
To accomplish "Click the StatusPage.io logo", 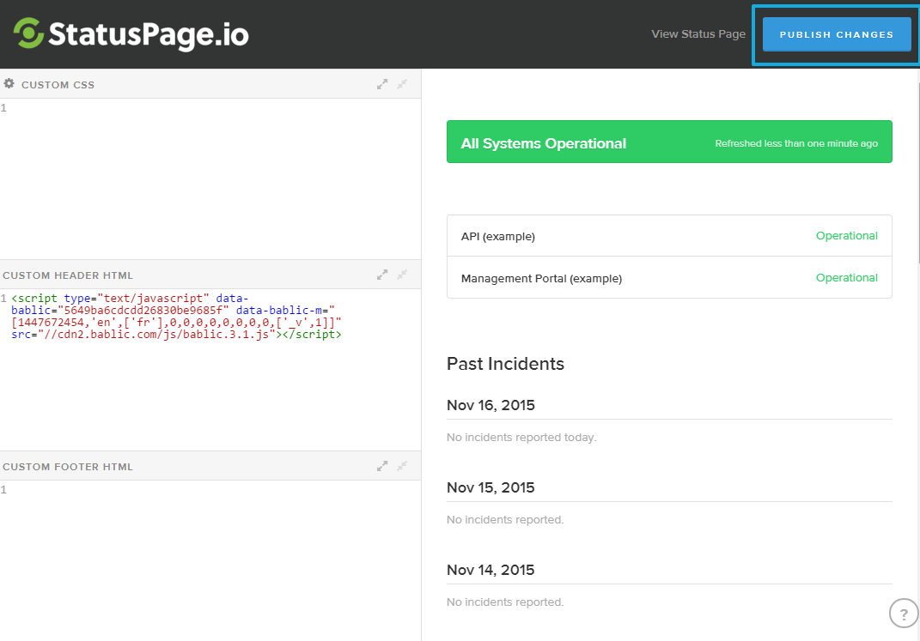I will [x=131, y=34].
